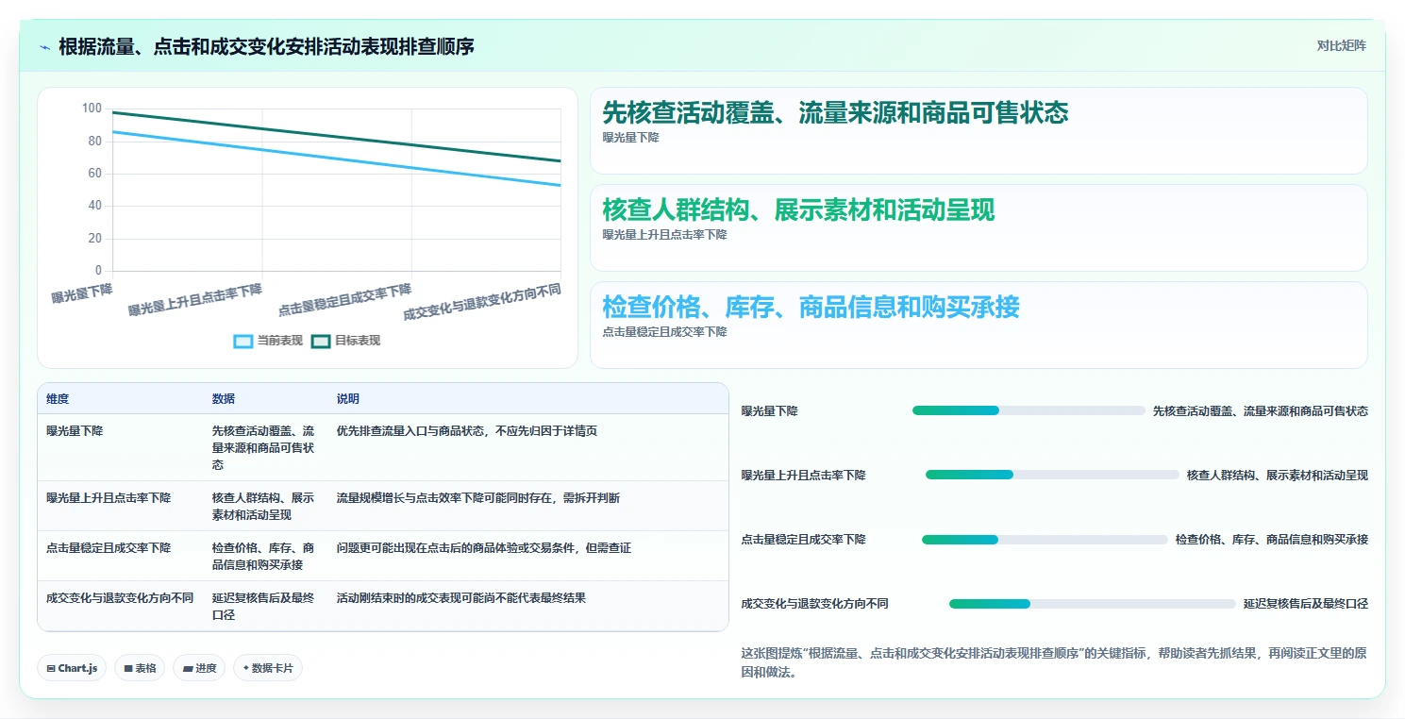
Task: Click the light blue 当前表现 line in chart
Action: tap(337, 159)
